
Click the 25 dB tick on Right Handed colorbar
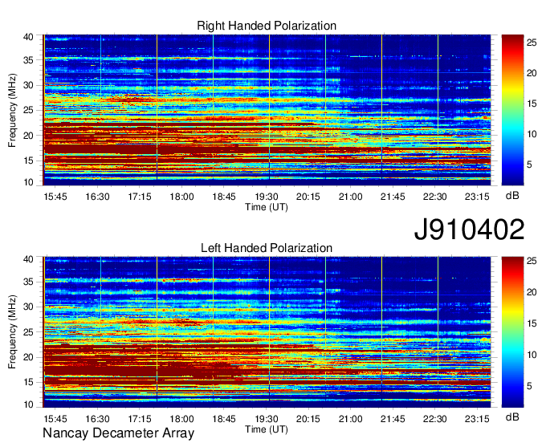(x=532, y=43)
